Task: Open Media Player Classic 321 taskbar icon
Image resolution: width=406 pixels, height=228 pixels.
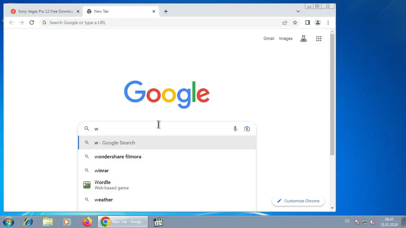Action: (158, 222)
